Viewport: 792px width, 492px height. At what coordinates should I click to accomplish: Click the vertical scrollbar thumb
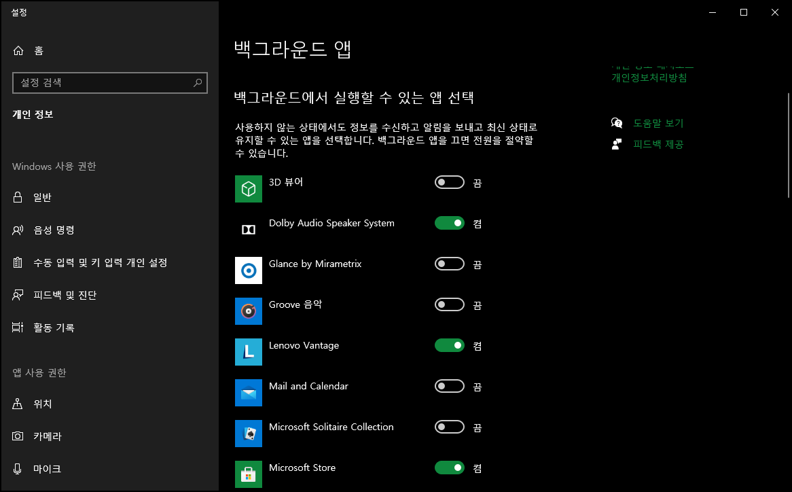pyautogui.click(x=789, y=145)
